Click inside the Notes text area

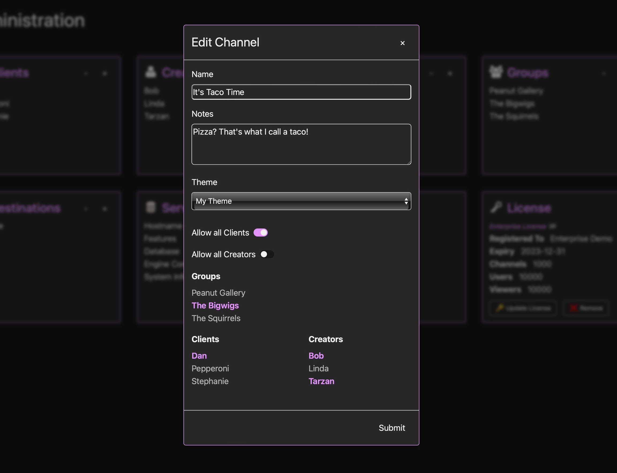(301, 144)
